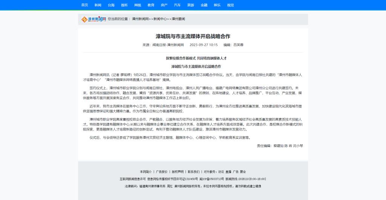Open the 本网简介 footer link

(146, 171)
